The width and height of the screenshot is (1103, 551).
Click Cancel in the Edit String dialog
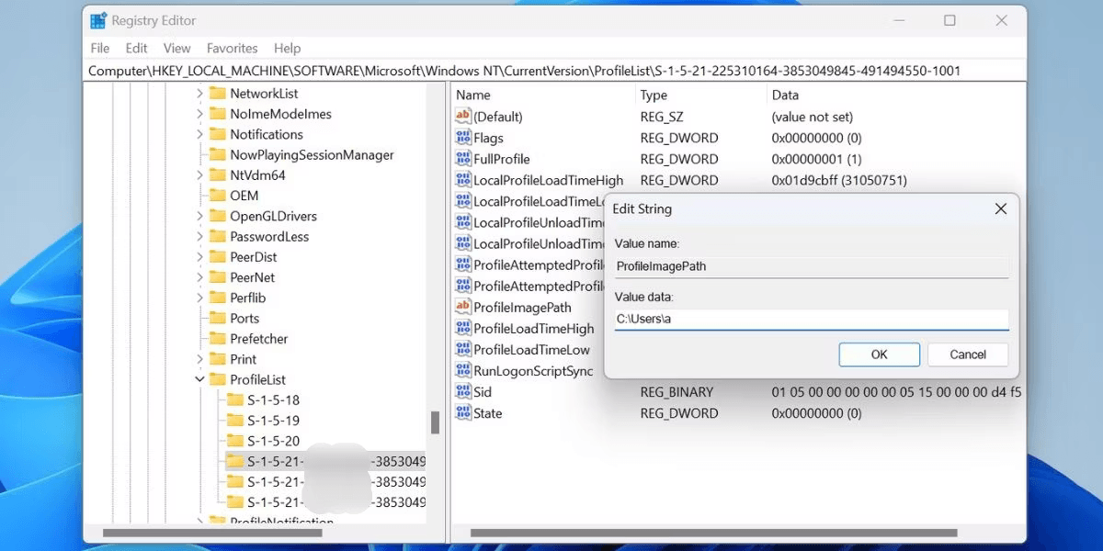[968, 354]
